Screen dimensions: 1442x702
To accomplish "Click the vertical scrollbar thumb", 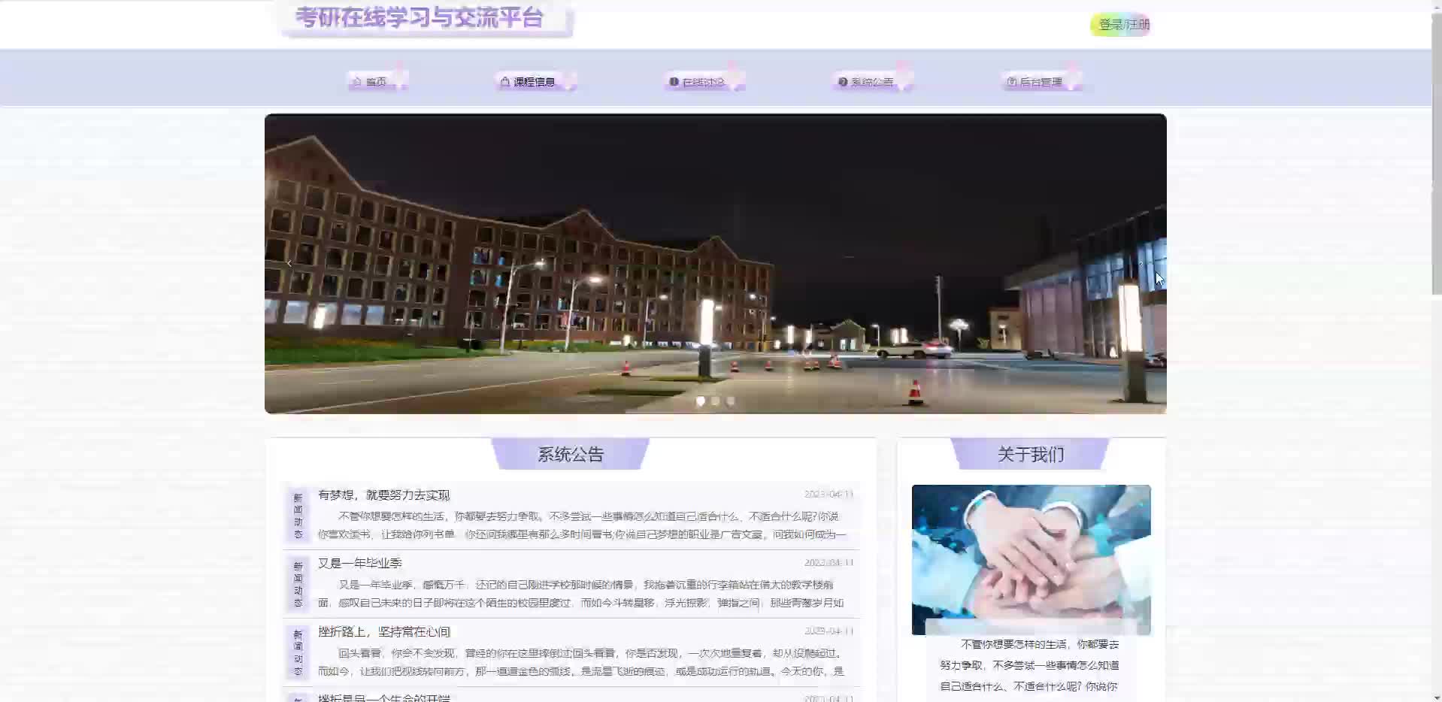I will click(x=1436, y=150).
